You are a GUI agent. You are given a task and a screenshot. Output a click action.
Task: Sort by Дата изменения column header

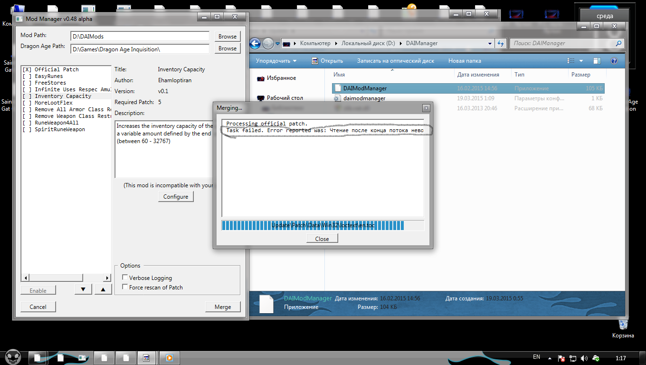tap(482, 75)
